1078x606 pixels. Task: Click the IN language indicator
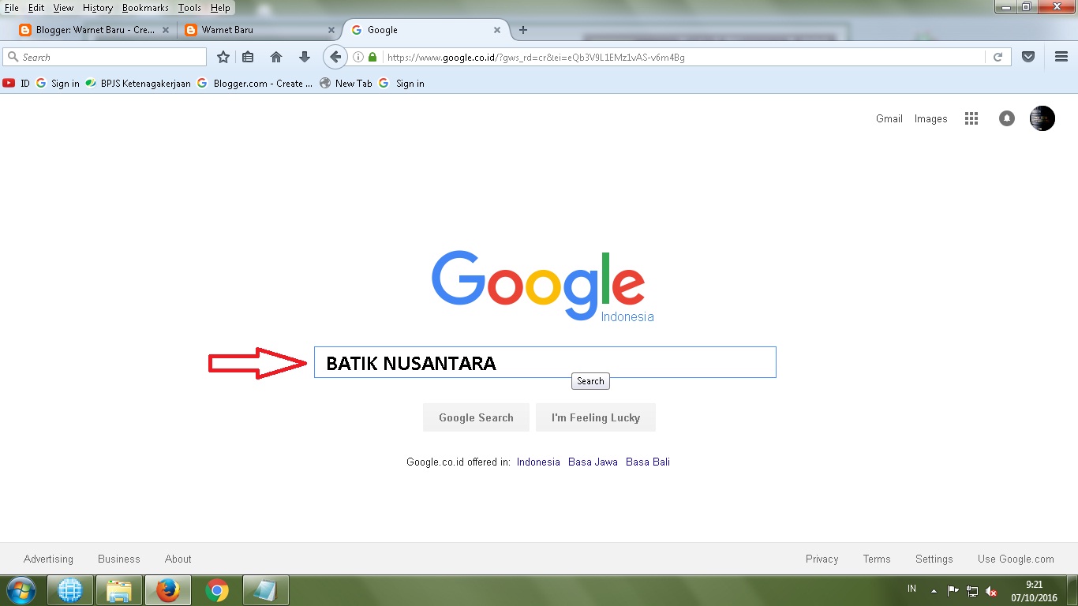click(912, 589)
